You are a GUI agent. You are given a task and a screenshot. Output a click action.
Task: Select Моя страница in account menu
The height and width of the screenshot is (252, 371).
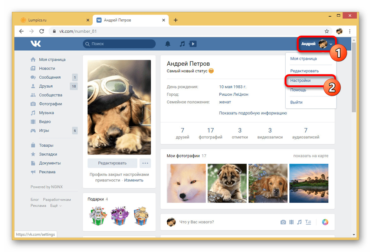point(303,59)
